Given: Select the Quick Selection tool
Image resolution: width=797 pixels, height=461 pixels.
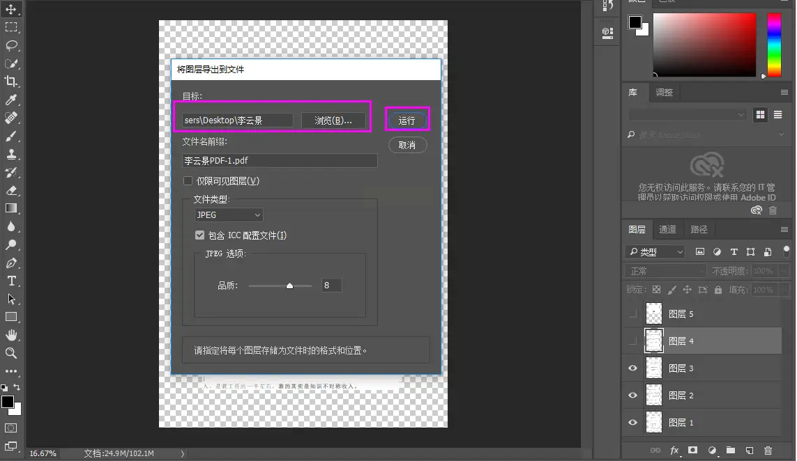Looking at the screenshot, I should point(10,63).
